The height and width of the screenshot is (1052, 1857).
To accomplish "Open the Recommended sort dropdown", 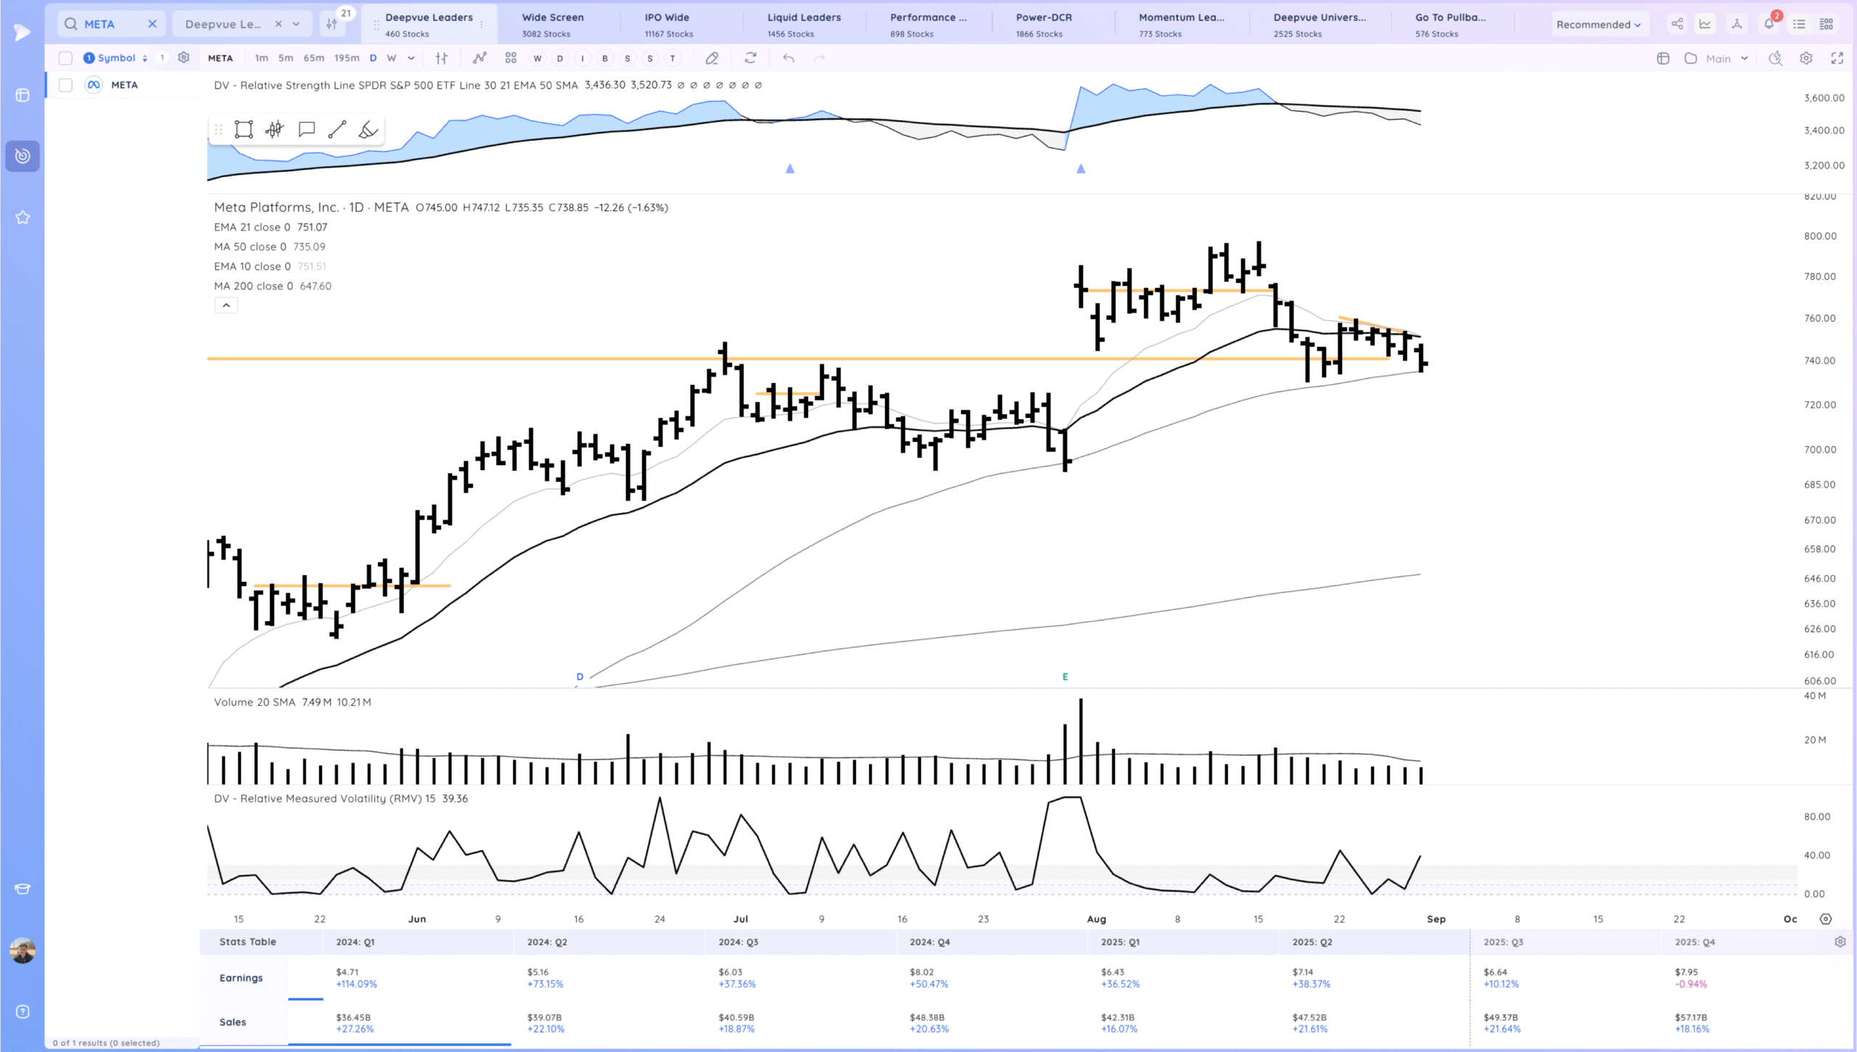I will (1598, 24).
